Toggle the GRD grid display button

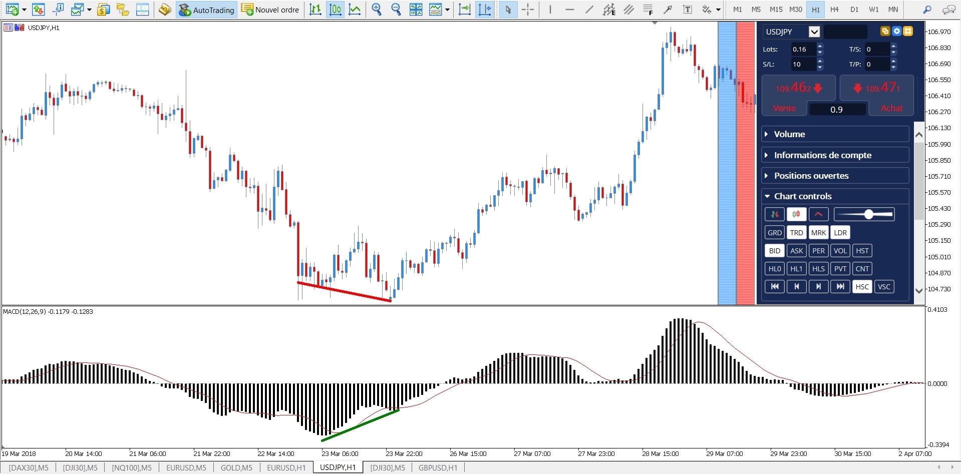(774, 232)
